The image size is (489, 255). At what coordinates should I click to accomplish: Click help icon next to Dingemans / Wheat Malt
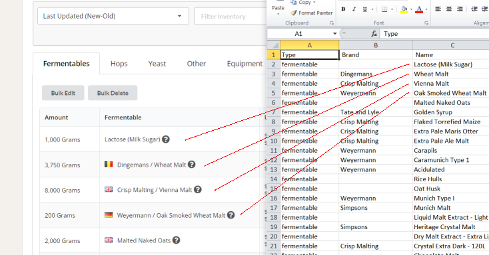(x=192, y=165)
